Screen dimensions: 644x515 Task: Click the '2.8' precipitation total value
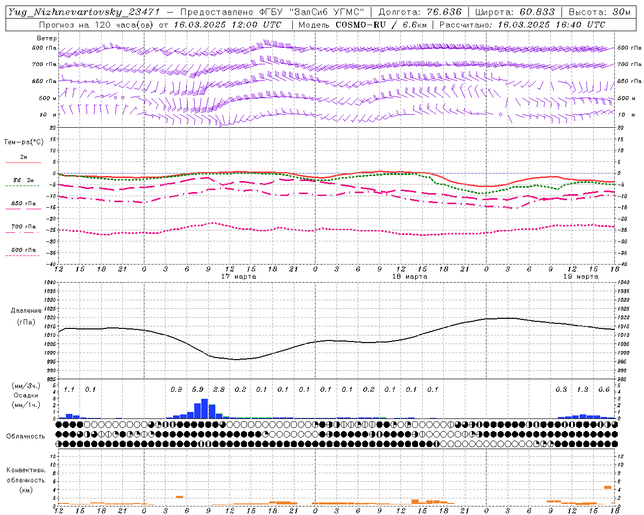pyautogui.click(x=219, y=390)
